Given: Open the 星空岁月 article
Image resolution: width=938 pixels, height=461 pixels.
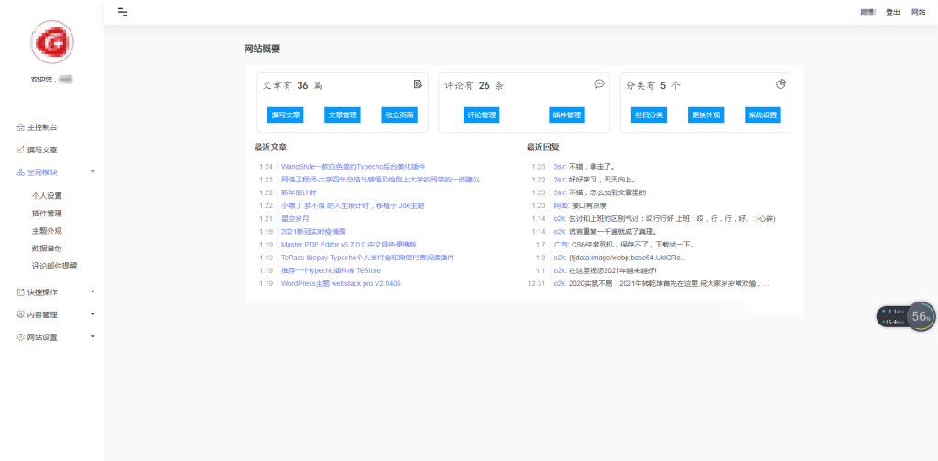Looking at the screenshot, I should (x=295, y=218).
